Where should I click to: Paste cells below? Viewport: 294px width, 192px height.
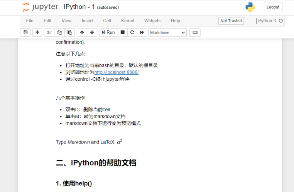point(70,33)
